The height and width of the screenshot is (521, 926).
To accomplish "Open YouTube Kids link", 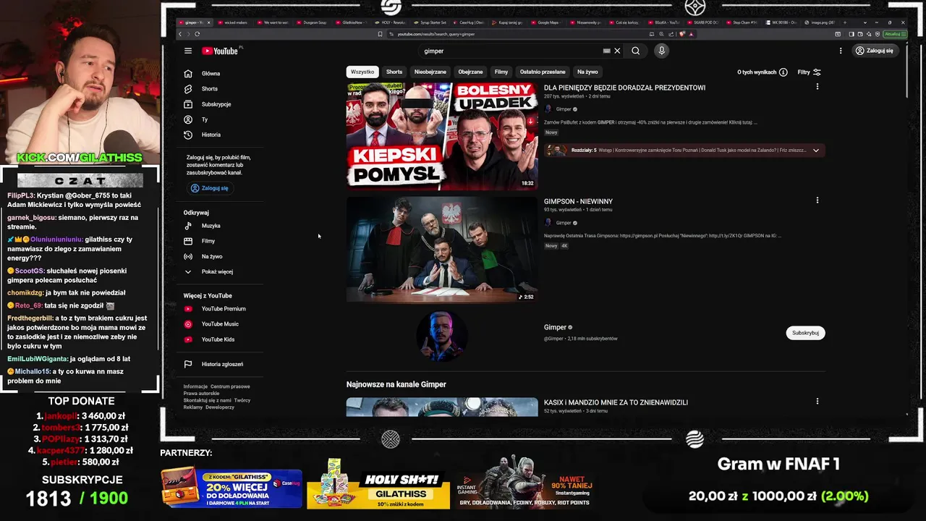I will click(218, 339).
